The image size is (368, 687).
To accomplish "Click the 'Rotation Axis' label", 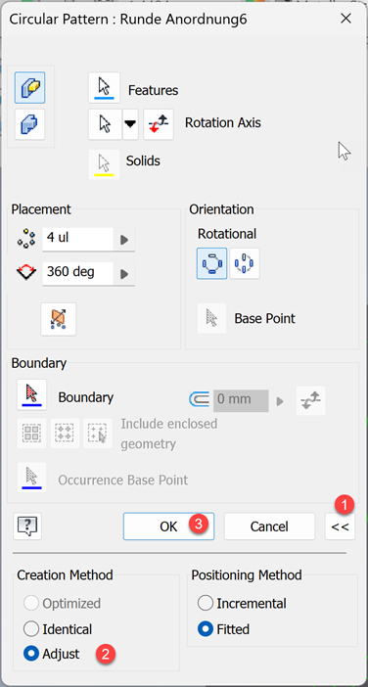I will click(222, 122).
